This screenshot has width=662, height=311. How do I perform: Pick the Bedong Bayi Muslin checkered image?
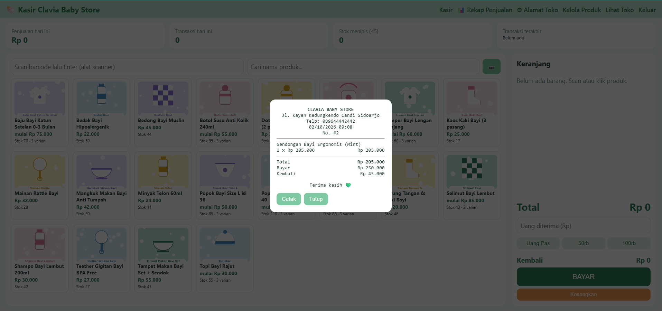click(163, 98)
